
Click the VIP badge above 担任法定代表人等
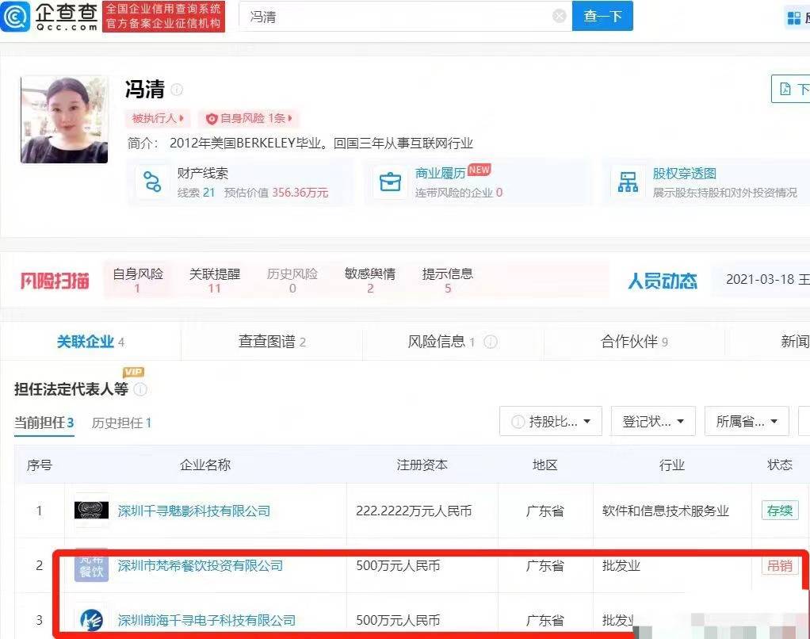pos(133,372)
